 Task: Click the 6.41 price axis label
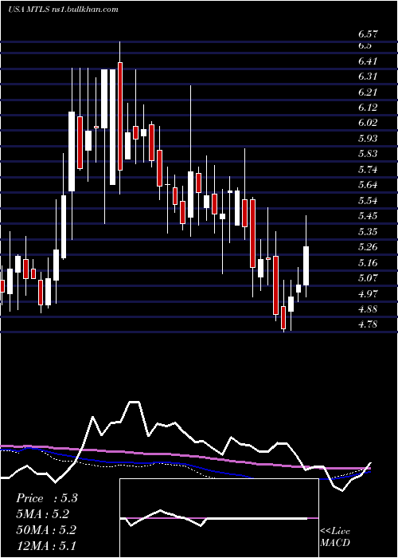click(368, 61)
